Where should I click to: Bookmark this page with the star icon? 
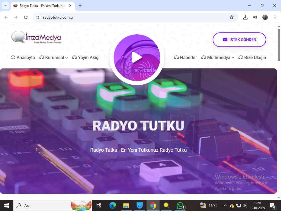click(232, 17)
